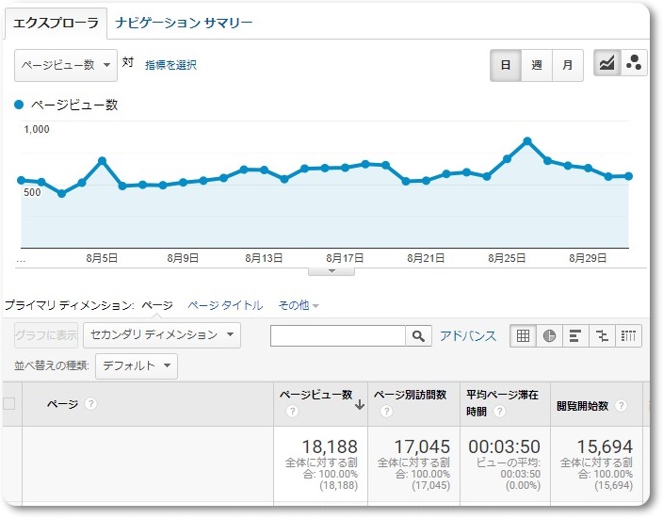This screenshot has width=663, height=519.
Task: Open the セカンダリ ディメンション dropdown
Action: click(161, 335)
